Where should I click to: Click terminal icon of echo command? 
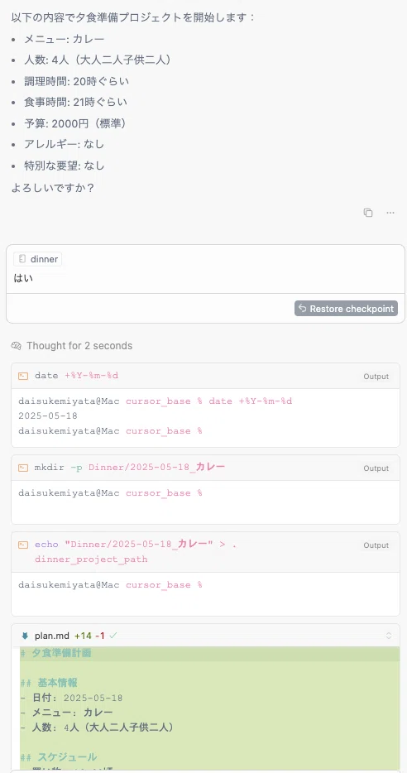click(x=22, y=545)
